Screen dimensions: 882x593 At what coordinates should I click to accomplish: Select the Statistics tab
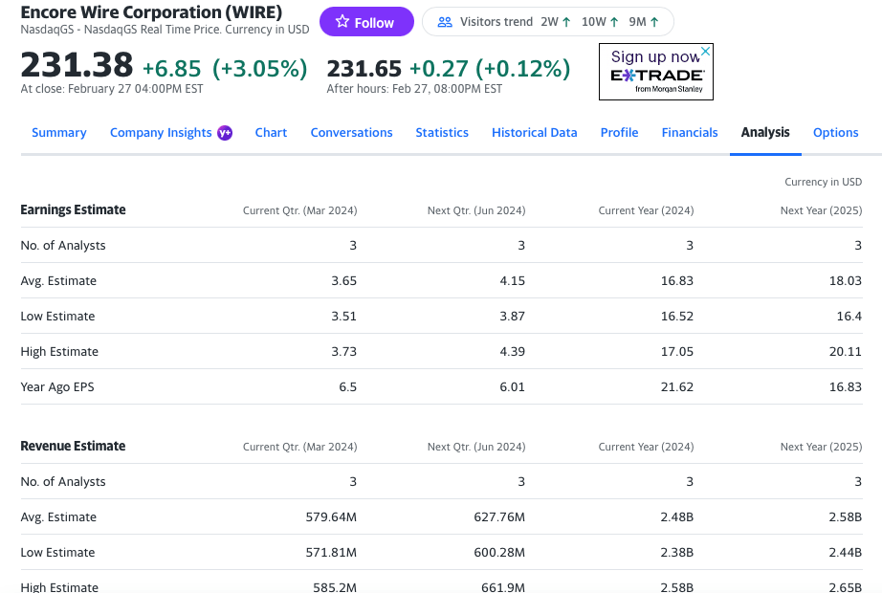[442, 133]
